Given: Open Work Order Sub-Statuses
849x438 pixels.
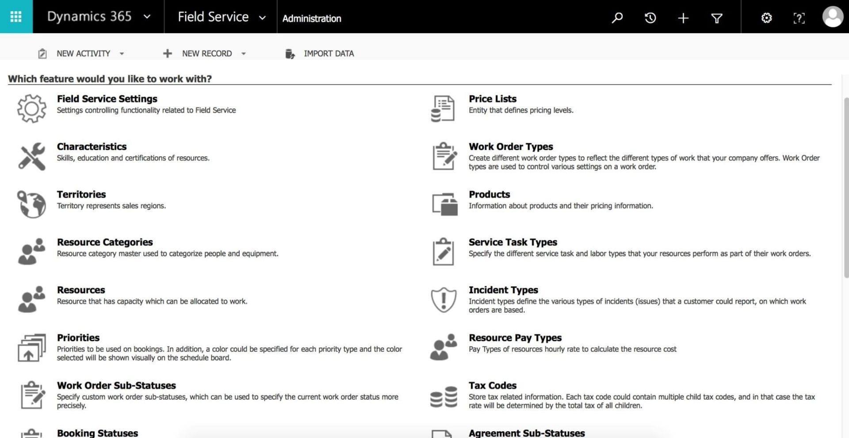Looking at the screenshot, I should click(116, 385).
